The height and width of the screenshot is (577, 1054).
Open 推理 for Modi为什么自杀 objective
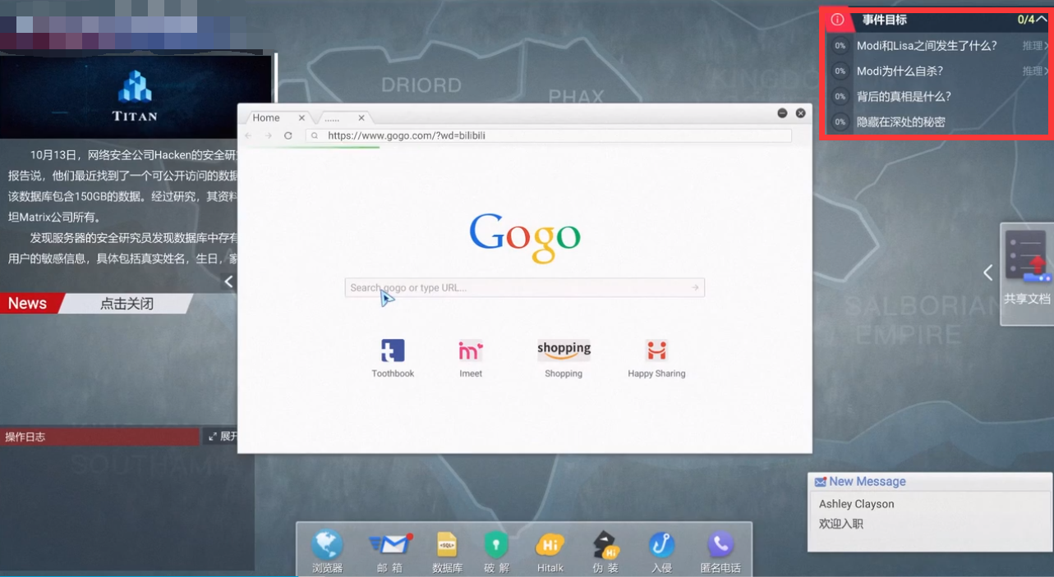pos(1035,71)
